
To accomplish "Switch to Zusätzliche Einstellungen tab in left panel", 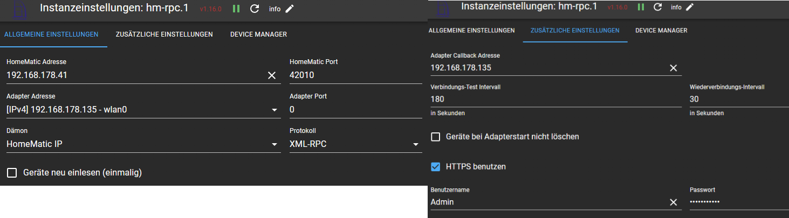I will point(164,34).
